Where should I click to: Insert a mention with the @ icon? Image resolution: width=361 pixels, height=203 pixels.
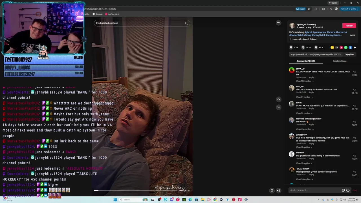(x=343, y=190)
